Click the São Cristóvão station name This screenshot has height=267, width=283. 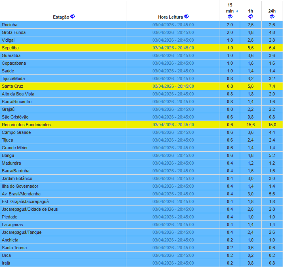[x=15, y=117]
